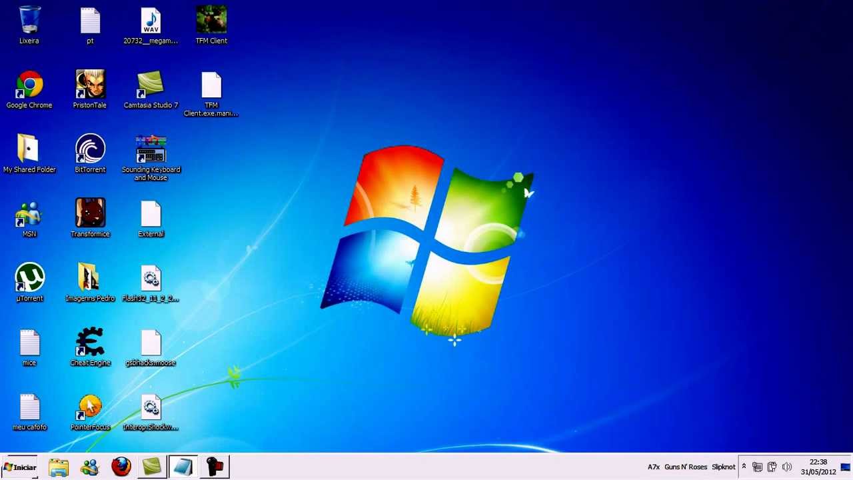Open the Transformice shortcut
Screen dimensions: 853x480
pyautogui.click(x=90, y=219)
